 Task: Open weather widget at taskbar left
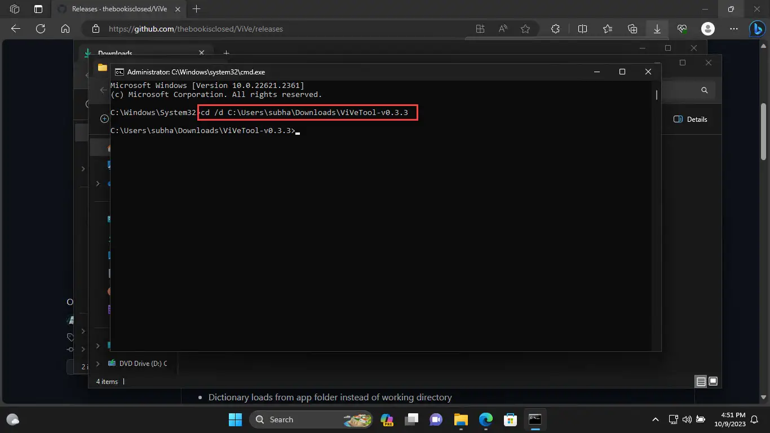12,419
